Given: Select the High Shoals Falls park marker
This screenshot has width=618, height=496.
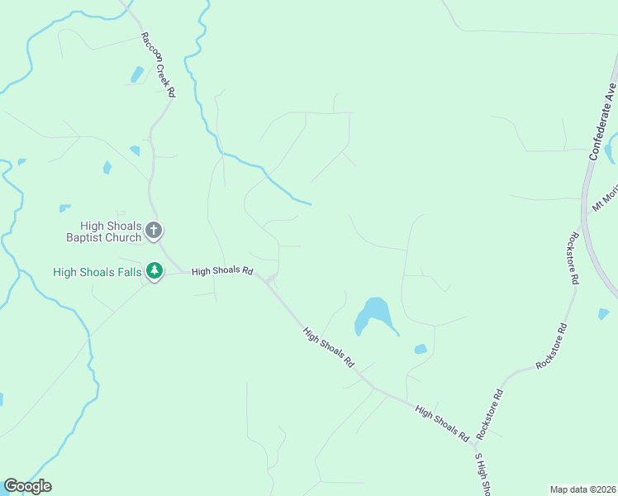Looking at the screenshot, I should point(154,272).
